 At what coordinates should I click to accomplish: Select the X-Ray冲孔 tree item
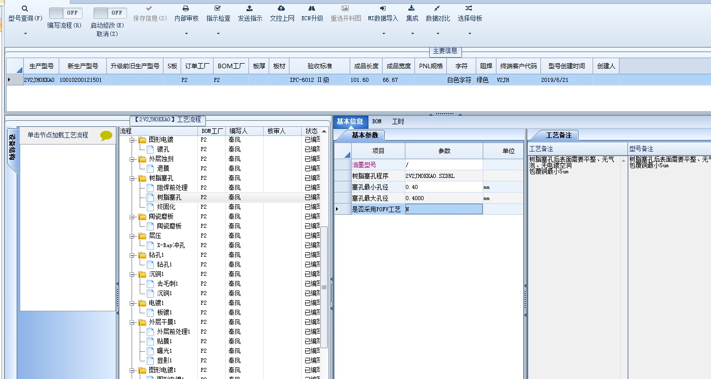pyautogui.click(x=171, y=245)
